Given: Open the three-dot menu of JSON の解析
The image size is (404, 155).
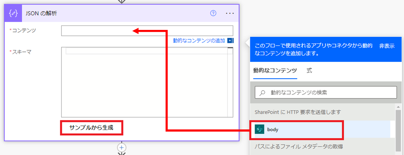Looking at the screenshot, I should [x=230, y=13].
